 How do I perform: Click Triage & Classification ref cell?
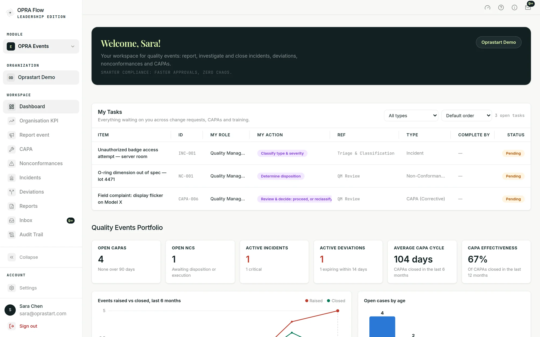coord(366,153)
